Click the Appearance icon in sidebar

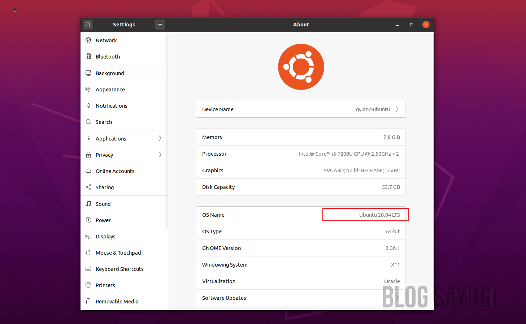88,89
